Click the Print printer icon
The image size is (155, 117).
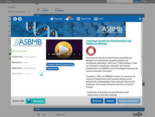coord(96,19)
